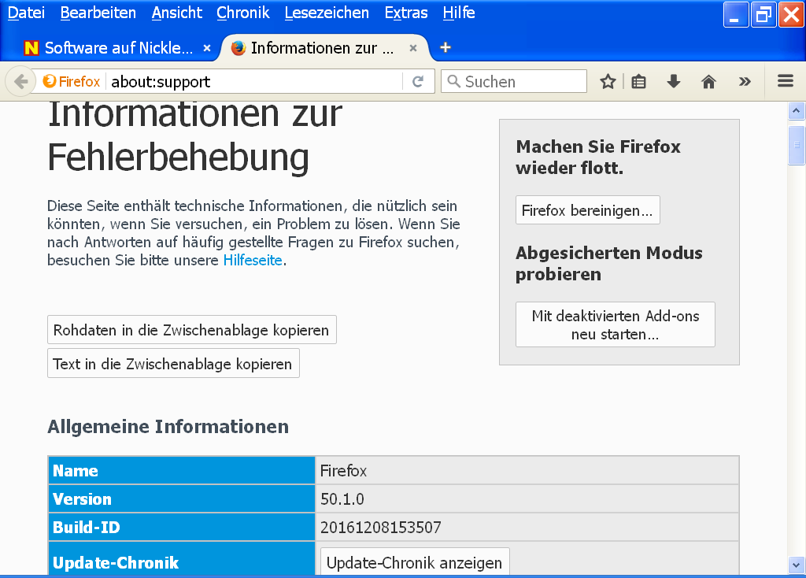Click Text in die Zwischenablage kopieren
The height and width of the screenshot is (578, 806).
(x=173, y=364)
